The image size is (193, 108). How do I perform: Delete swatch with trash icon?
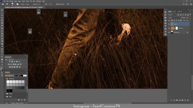(x=24, y=100)
